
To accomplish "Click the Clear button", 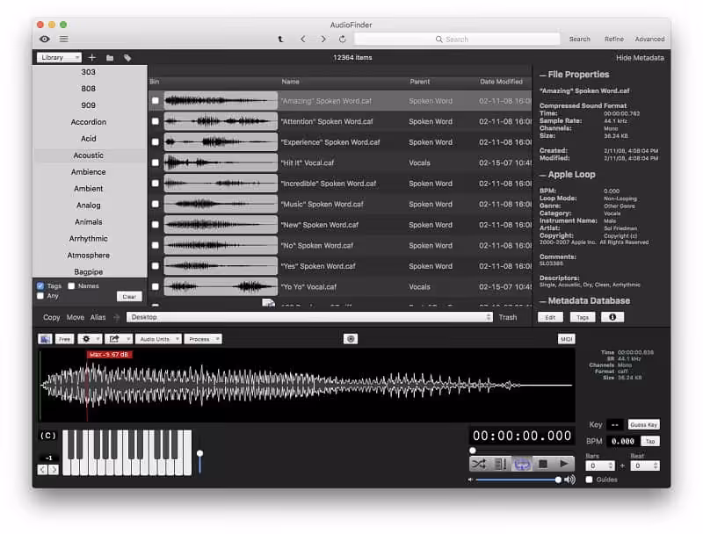I will tap(129, 296).
